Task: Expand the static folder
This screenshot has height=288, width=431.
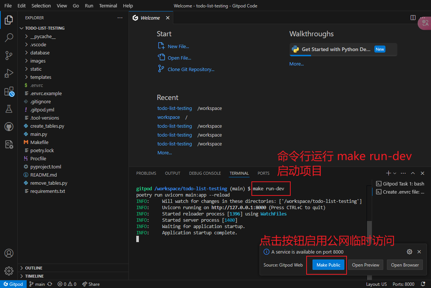Action: (36, 69)
